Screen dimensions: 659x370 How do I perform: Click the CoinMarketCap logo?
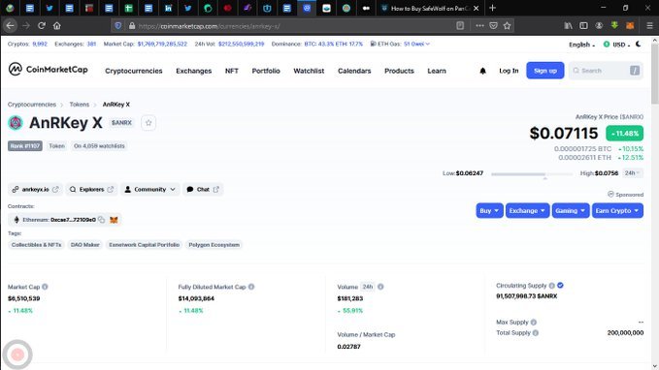point(48,69)
